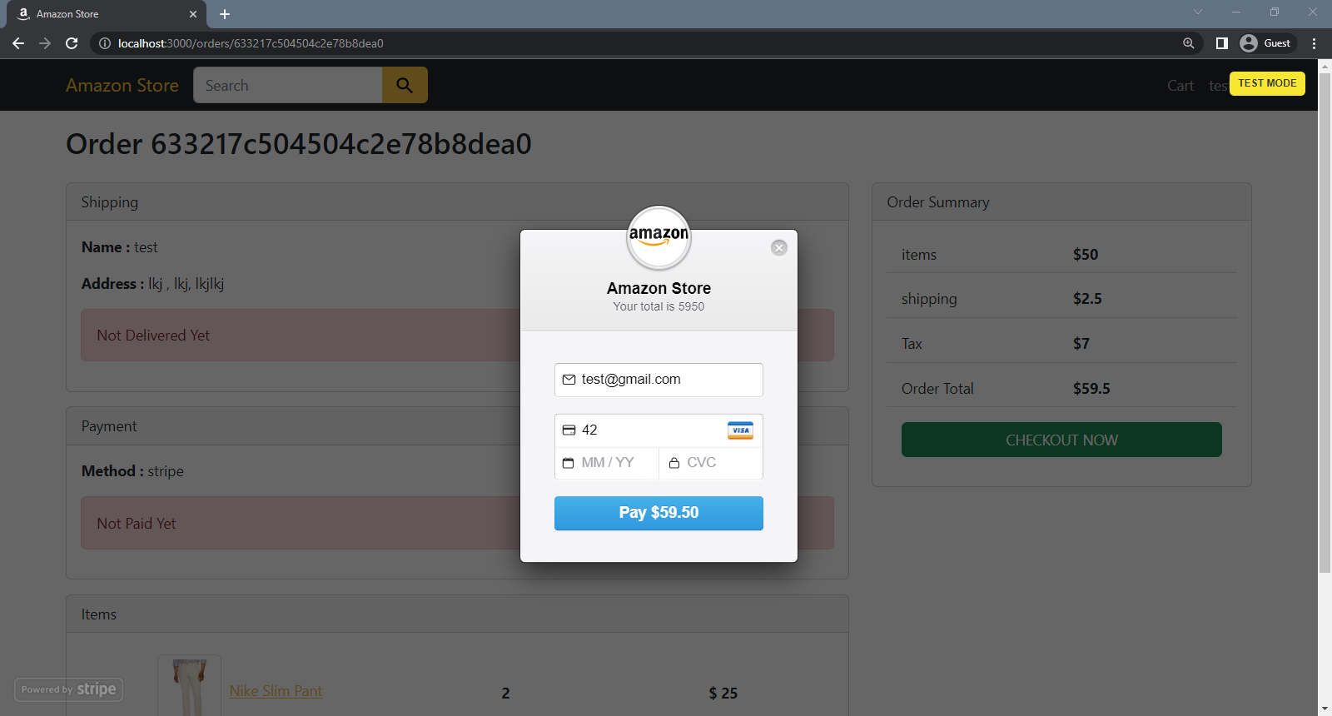Click the MM / YY expiry field

tap(607, 463)
